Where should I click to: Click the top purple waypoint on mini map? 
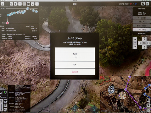click(130, 77)
